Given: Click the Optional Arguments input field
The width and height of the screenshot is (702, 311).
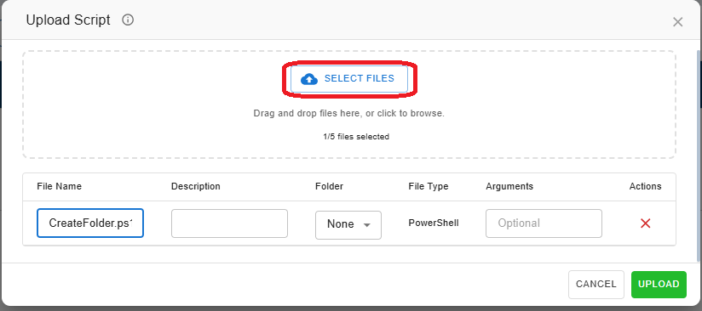Looking at the screenshot, I should tap(544, 223).
